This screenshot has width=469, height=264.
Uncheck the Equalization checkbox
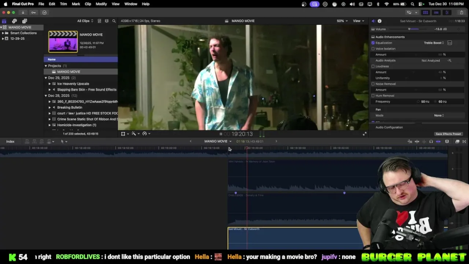click(x=373, y=43)
